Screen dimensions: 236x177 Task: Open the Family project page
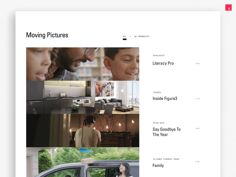click(x=158, y=165)
